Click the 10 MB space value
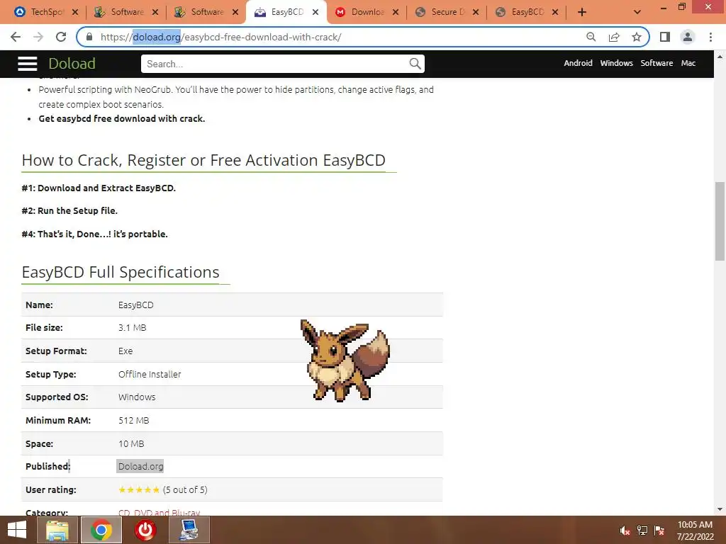 131,443
